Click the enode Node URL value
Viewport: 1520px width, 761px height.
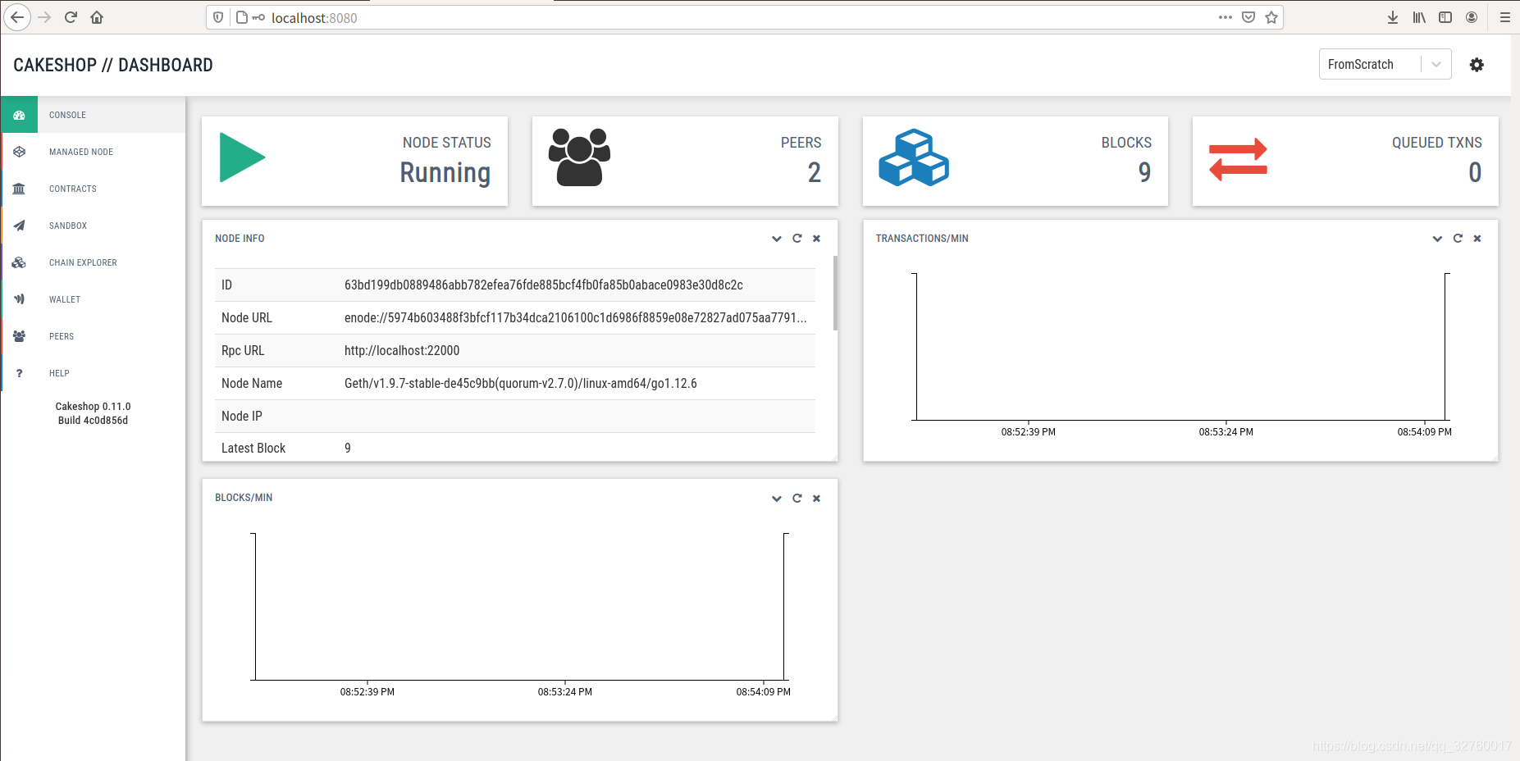(x=575, y=318)
